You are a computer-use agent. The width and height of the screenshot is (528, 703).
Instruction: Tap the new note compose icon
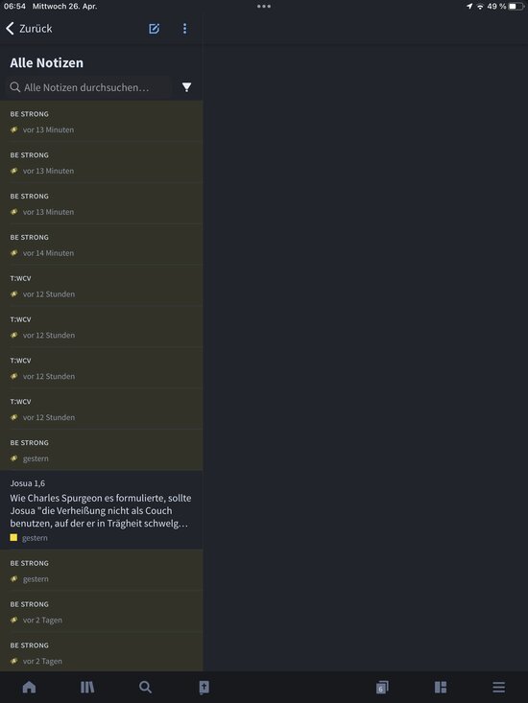[154, 29]
